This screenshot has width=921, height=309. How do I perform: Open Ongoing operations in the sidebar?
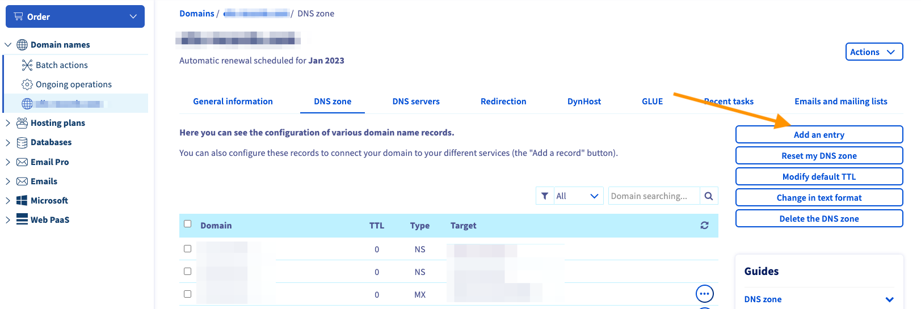tap(74, 84)
